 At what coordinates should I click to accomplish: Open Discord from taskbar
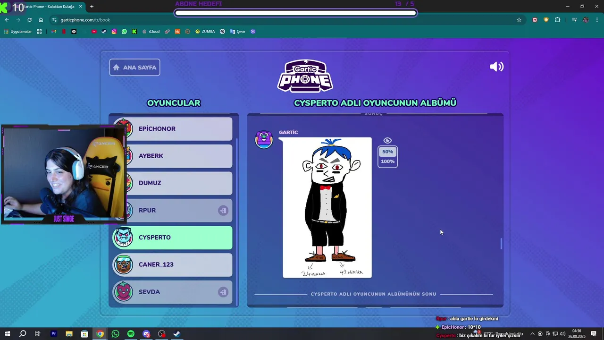(146, 334)
